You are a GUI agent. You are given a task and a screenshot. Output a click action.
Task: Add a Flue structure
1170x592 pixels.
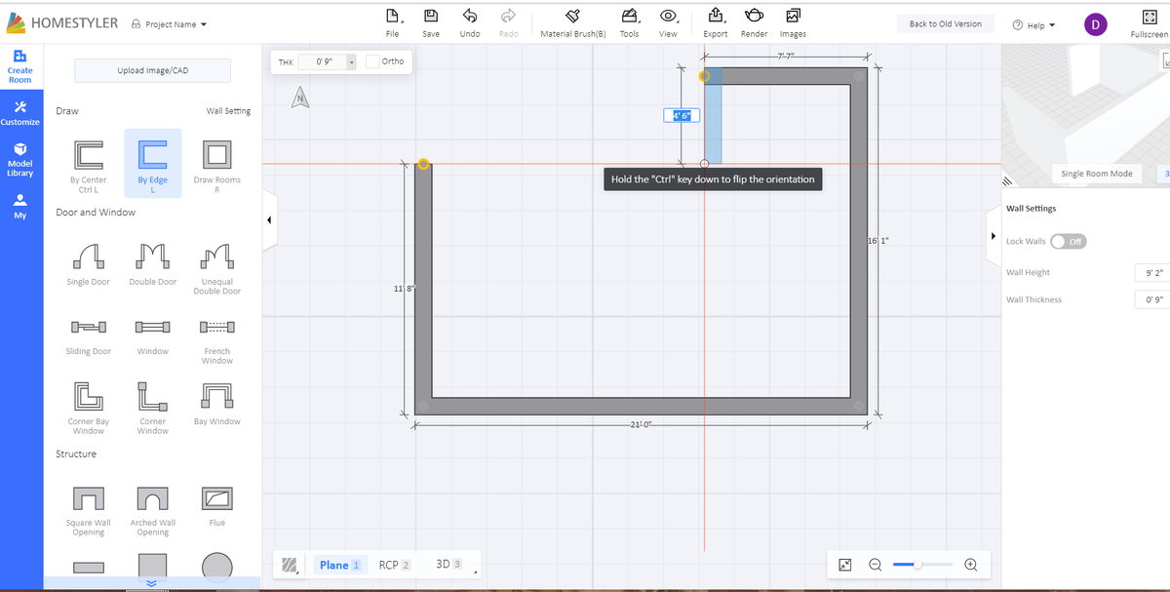coord(216,506)
